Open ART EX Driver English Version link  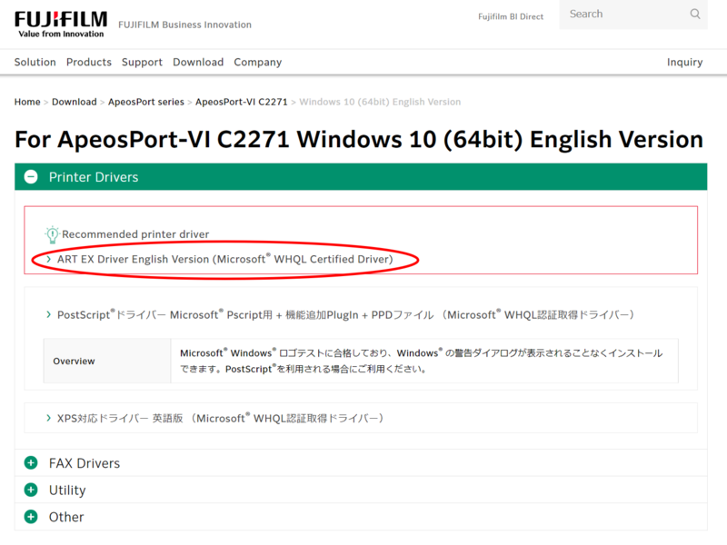click(x=224, y=260)
